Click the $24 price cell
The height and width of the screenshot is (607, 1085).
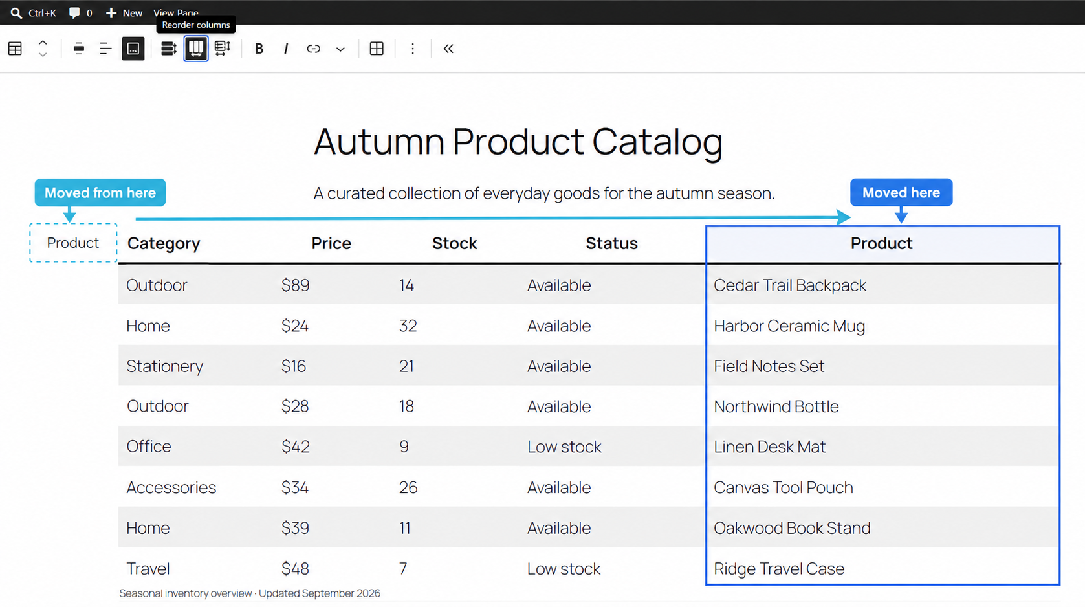(x=294, y=326)
